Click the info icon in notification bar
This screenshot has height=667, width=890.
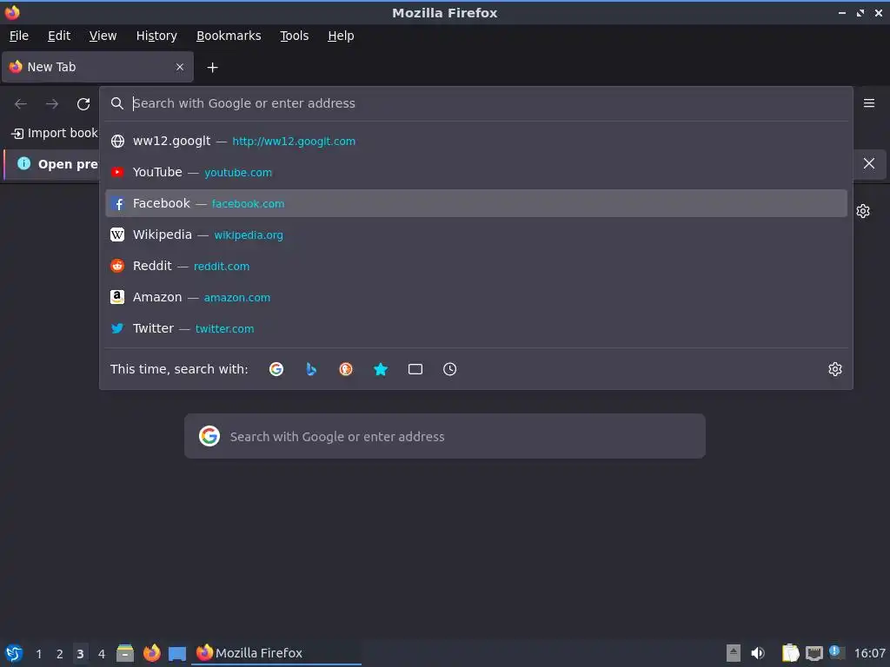(x=23, y=163)
